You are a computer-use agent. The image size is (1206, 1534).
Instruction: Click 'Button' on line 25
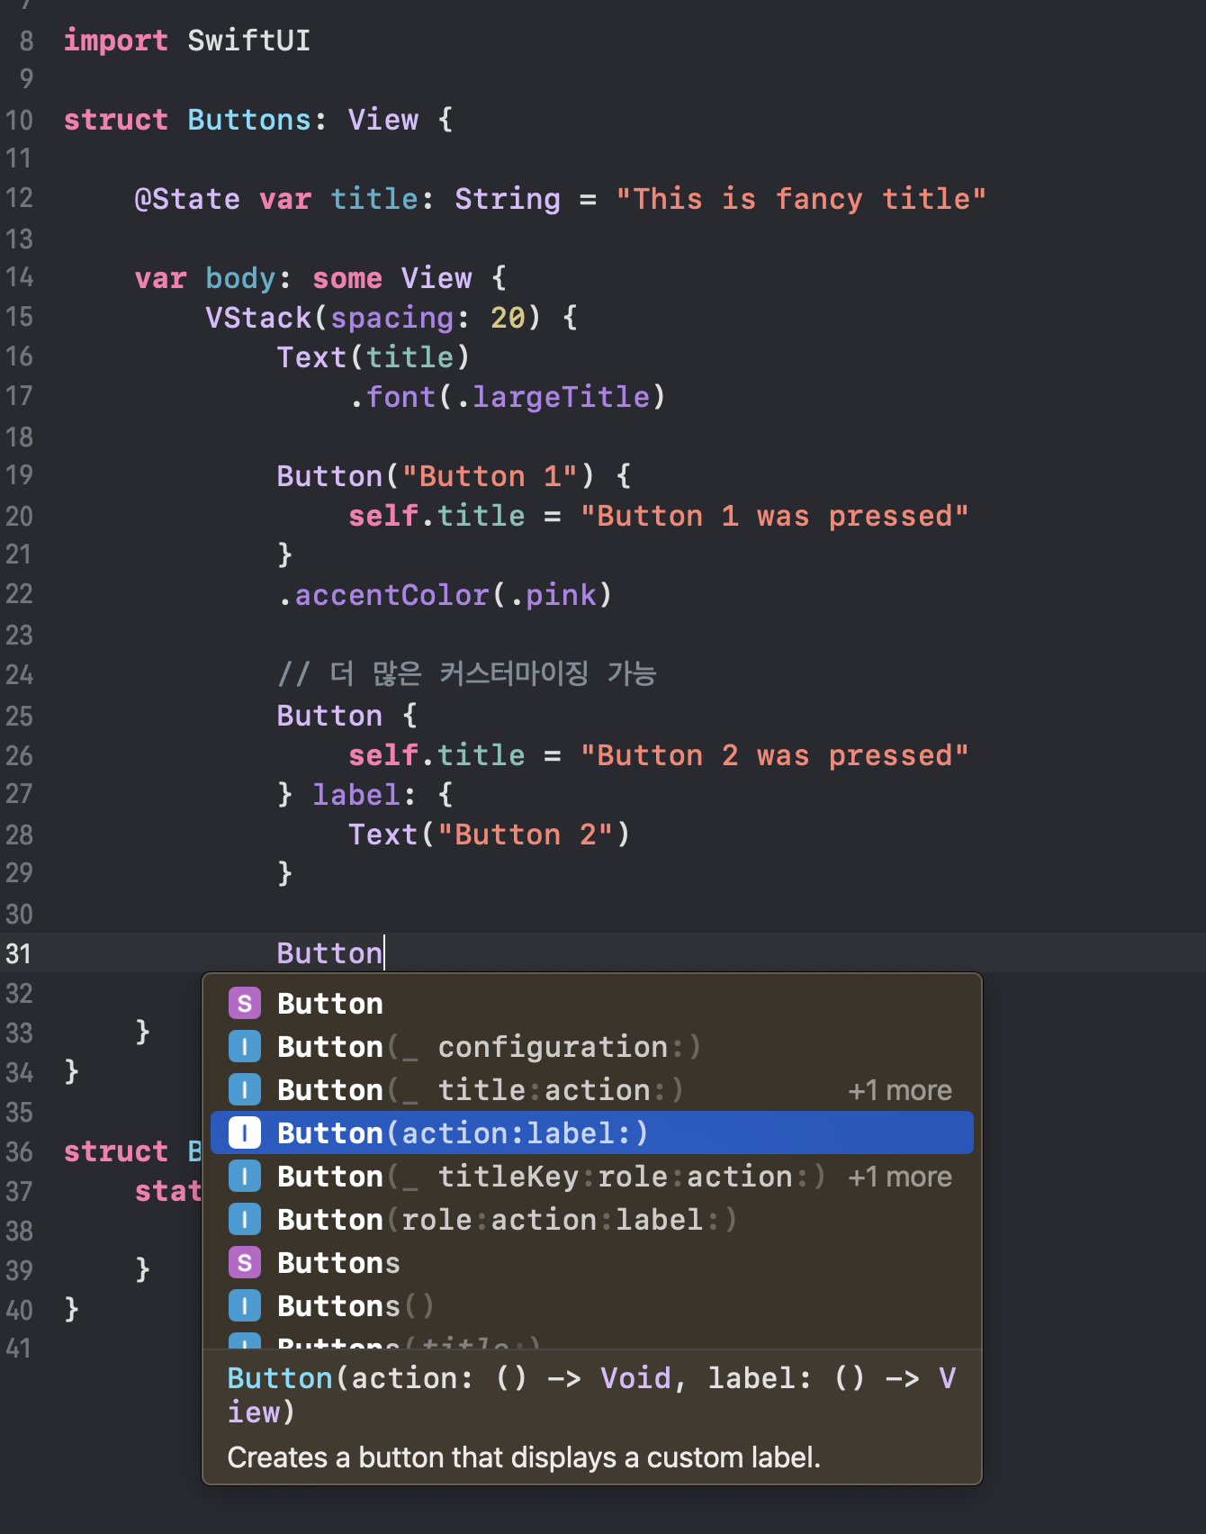329,716
